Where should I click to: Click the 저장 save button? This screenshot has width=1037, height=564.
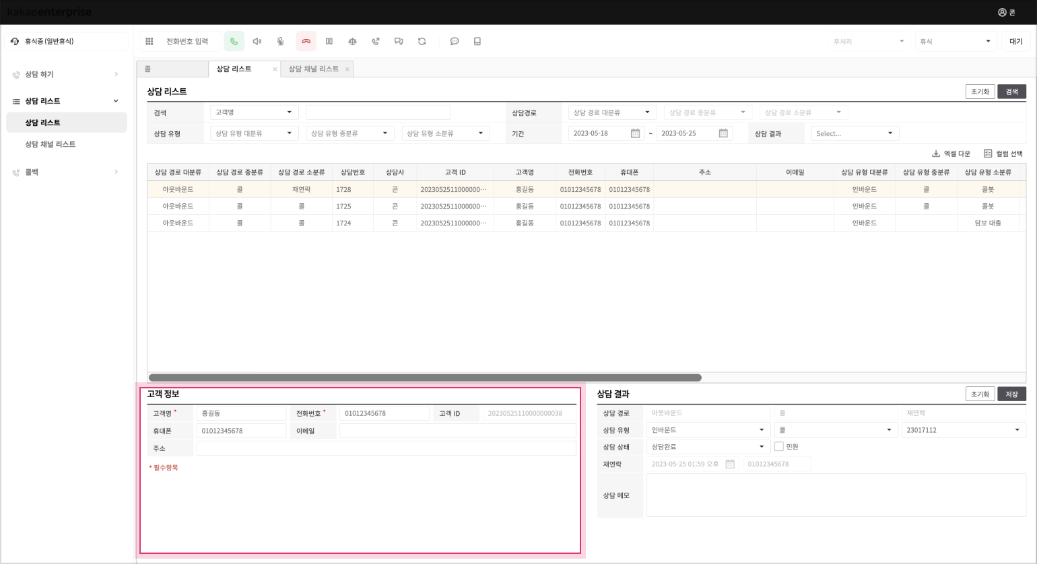point(1011,394)
